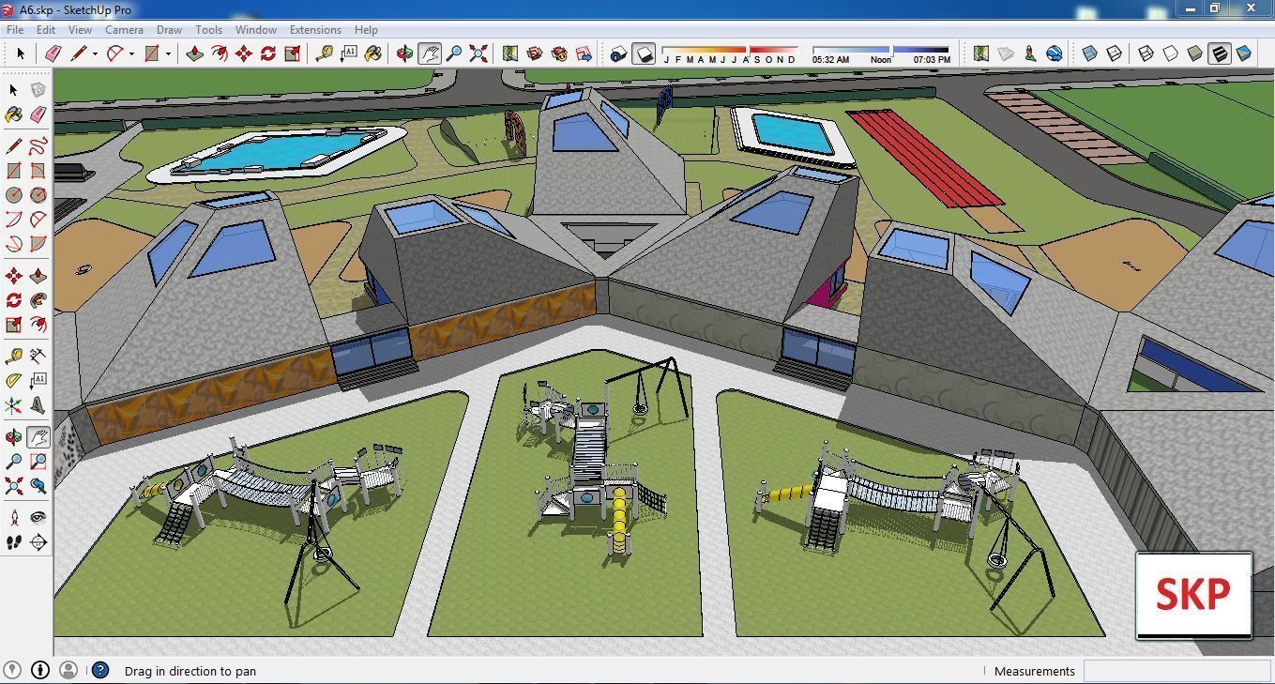
Task: Click the 'Measurements' label text
Action: tap(1035, 671)
